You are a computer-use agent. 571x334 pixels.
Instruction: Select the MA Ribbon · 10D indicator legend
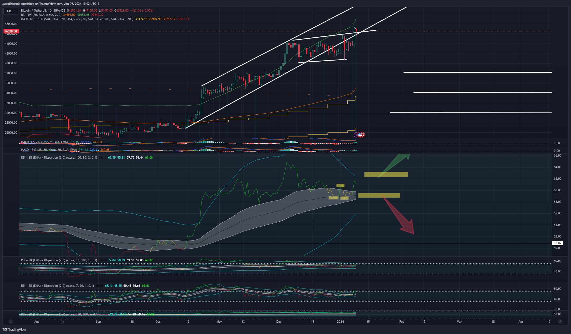click(x=77, y=19)
